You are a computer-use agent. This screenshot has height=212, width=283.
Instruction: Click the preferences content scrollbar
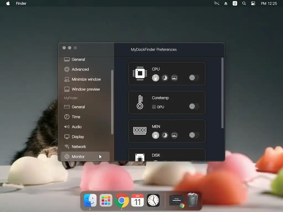coord(222,93)
